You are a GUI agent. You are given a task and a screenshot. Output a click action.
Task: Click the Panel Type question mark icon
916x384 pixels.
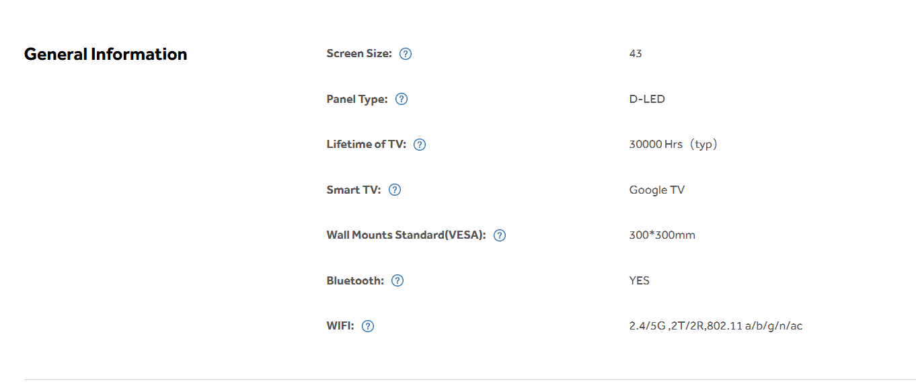[402, 99]
